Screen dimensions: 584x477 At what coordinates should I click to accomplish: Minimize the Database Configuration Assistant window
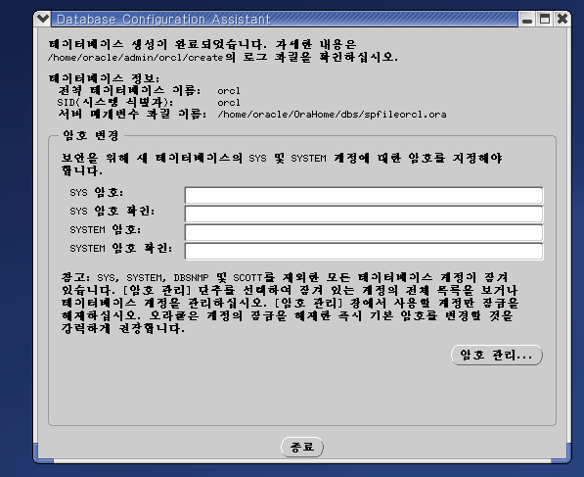click(527, 19)
